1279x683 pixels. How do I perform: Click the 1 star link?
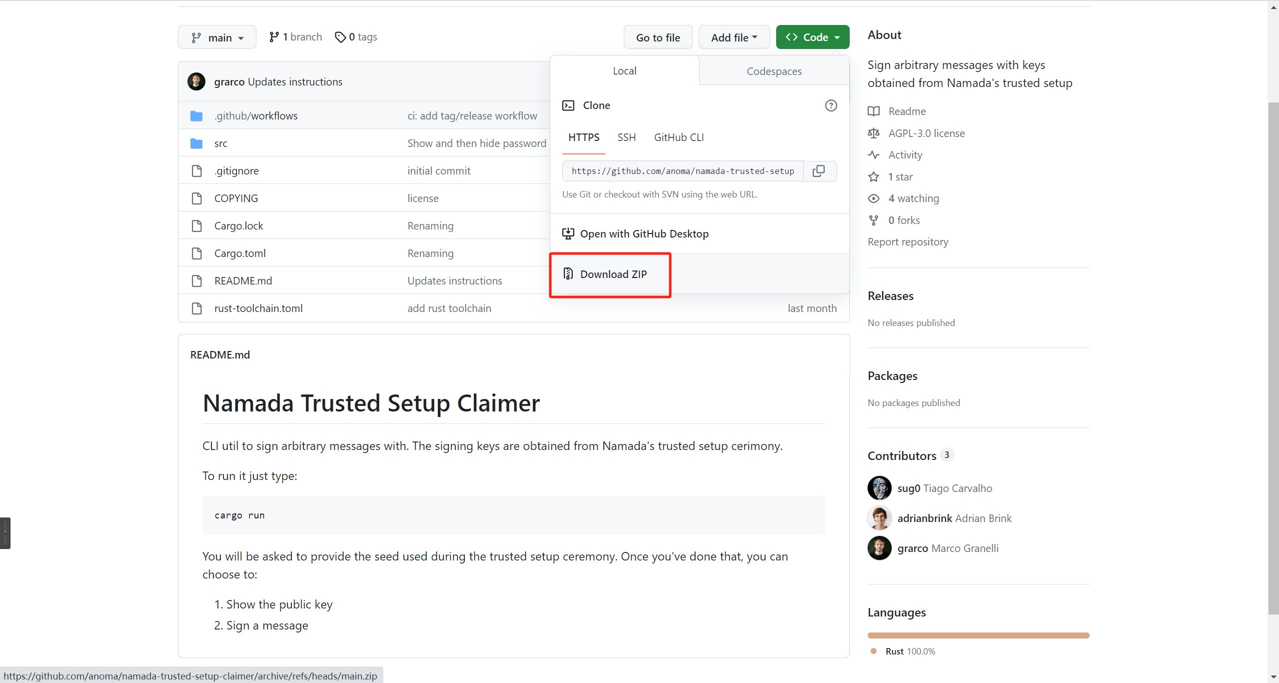coord(900,177)
